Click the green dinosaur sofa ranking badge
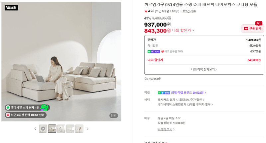 (x=27, y=107)
